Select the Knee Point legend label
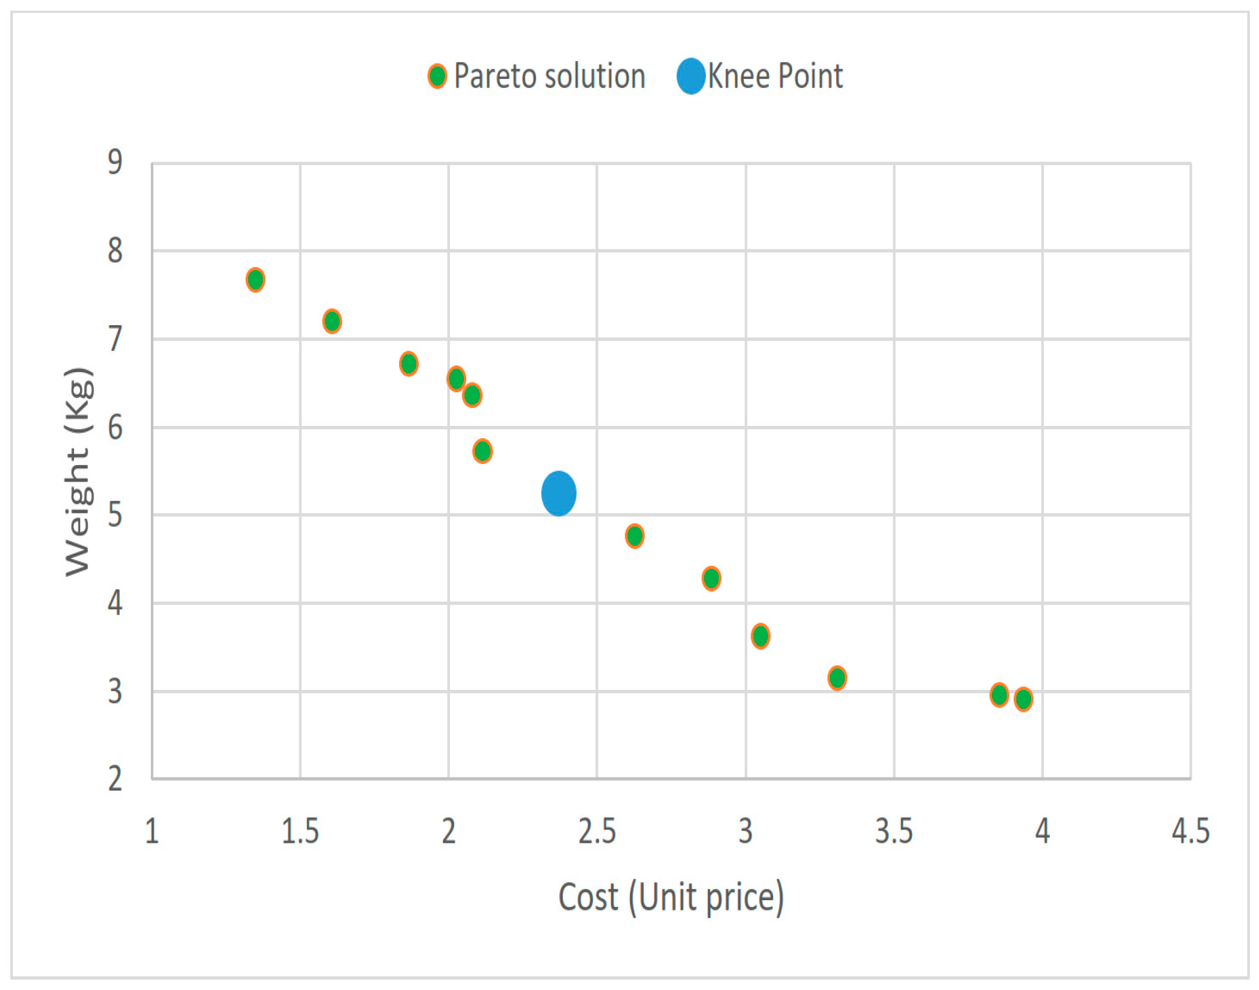The image size is (1259, 990). pos(775,76)
